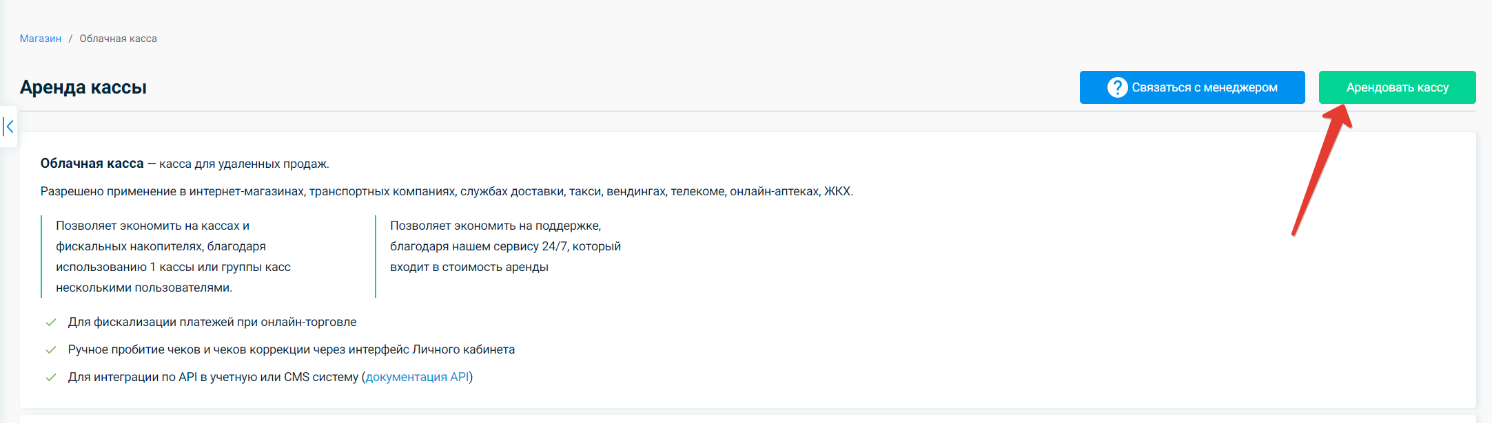Viewport: 1492px width, 423px height.
Task: Click the Аренда кассы page heading
Action: (83, 87)
